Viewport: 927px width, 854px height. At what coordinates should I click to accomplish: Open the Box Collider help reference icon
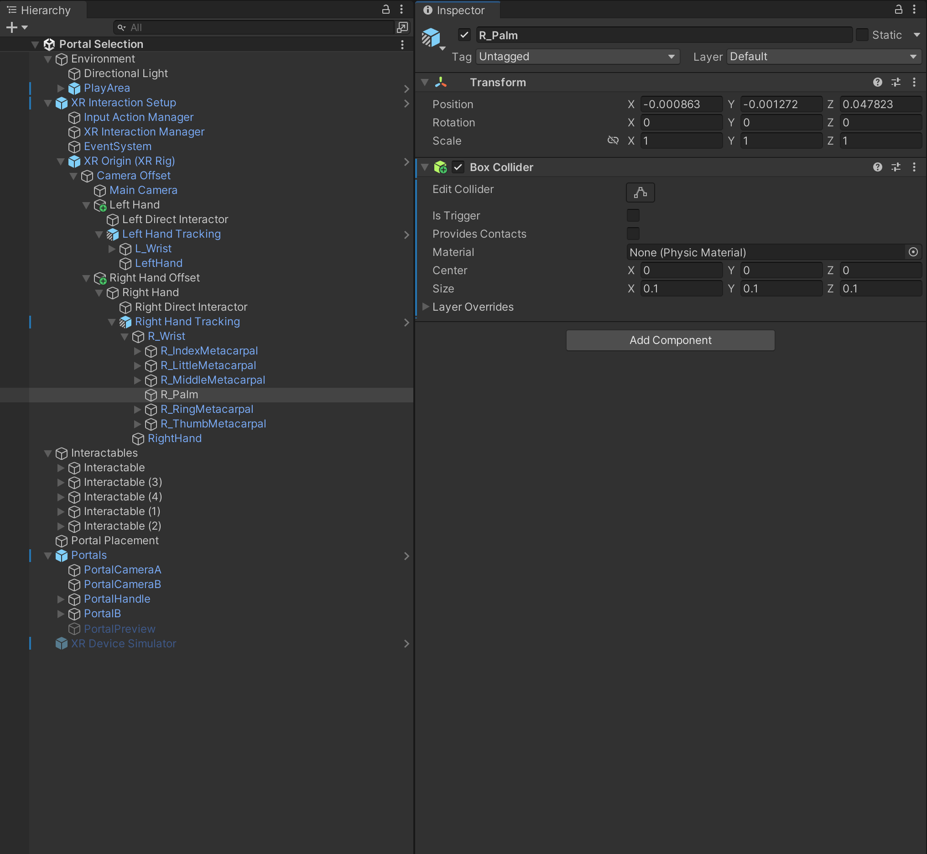click(877, 167)
